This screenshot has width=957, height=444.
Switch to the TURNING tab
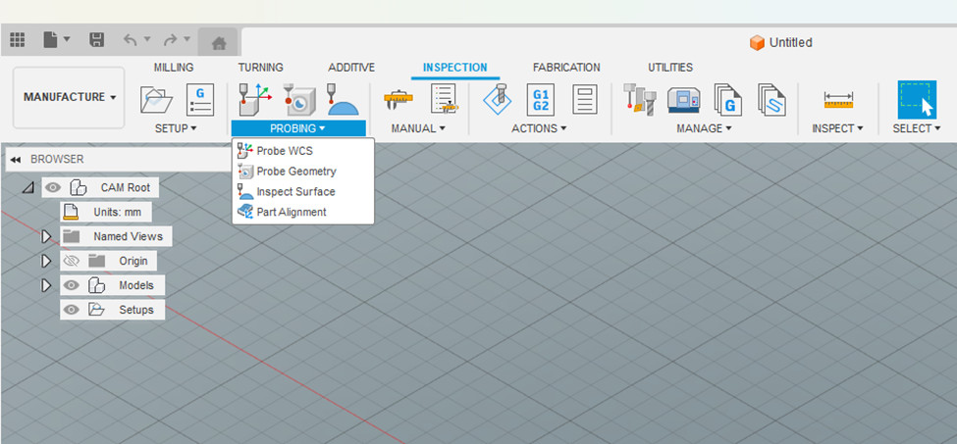pyautogui.click(x=261, y=68)
